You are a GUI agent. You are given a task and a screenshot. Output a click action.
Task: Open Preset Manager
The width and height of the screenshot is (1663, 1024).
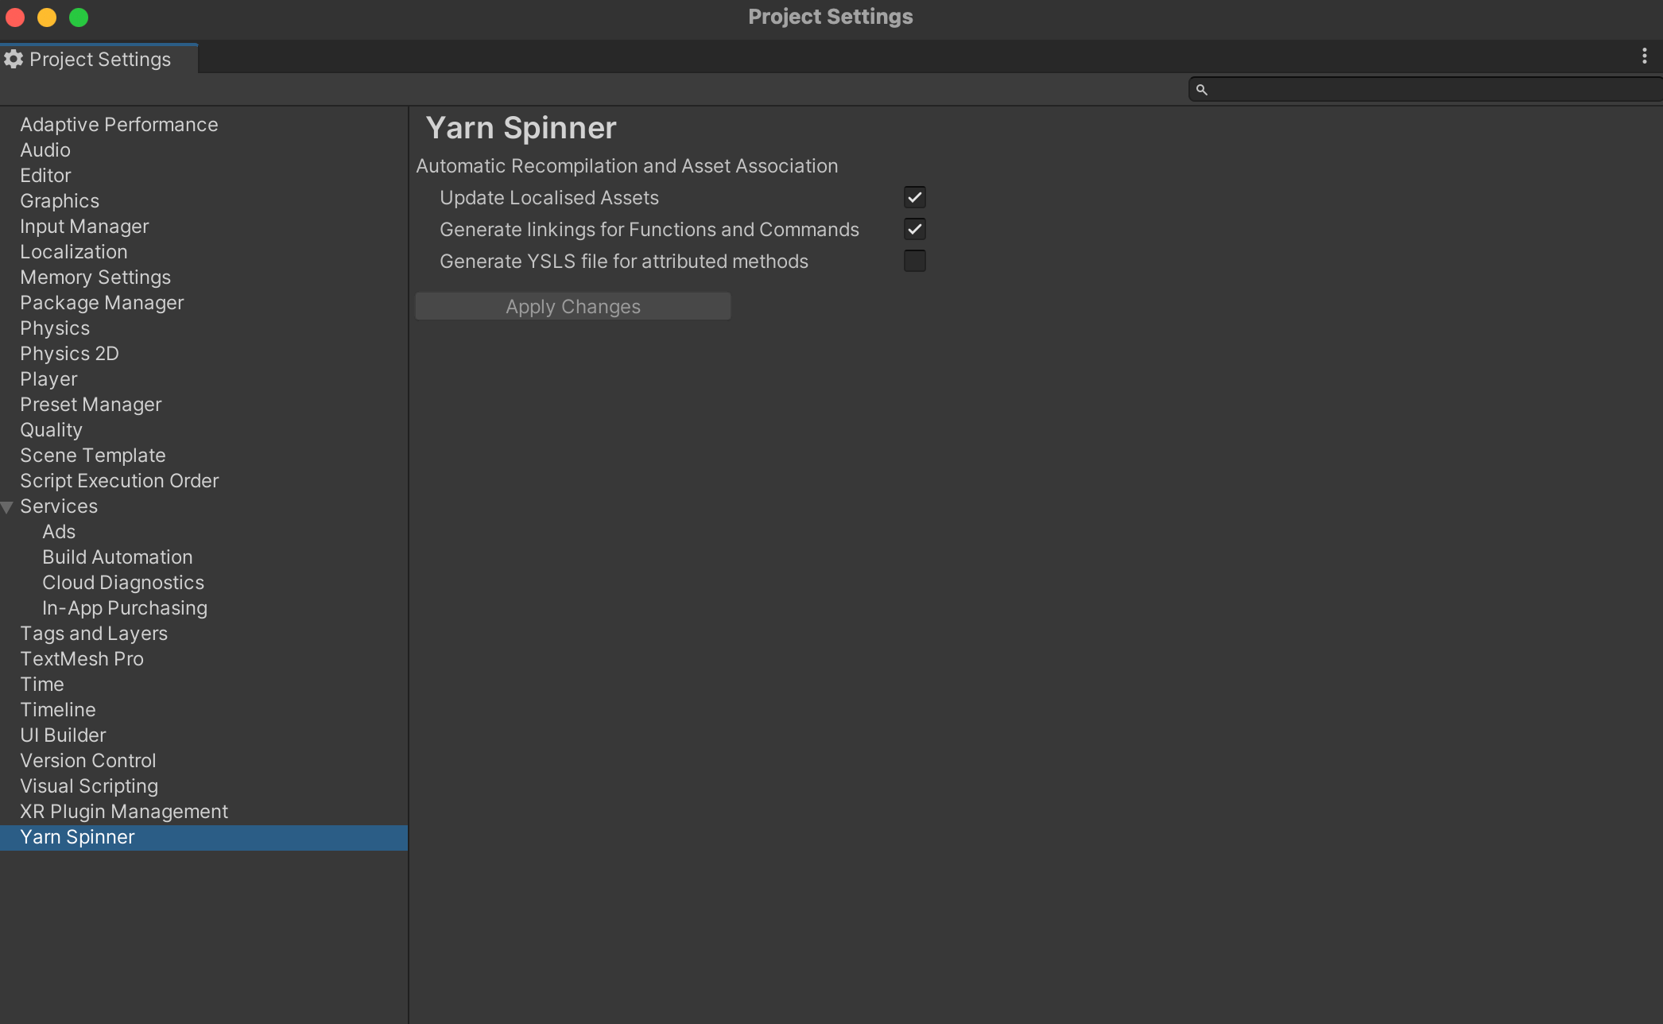pos(91,404)
